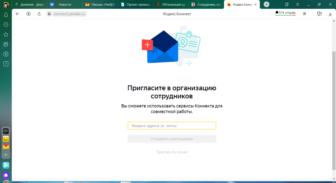Go back with the back arrow

click(x=18, y=14)
